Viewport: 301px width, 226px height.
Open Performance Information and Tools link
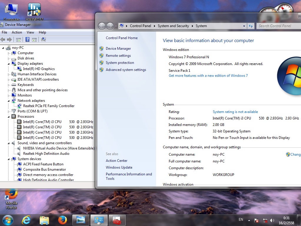[x=129, y=176]
